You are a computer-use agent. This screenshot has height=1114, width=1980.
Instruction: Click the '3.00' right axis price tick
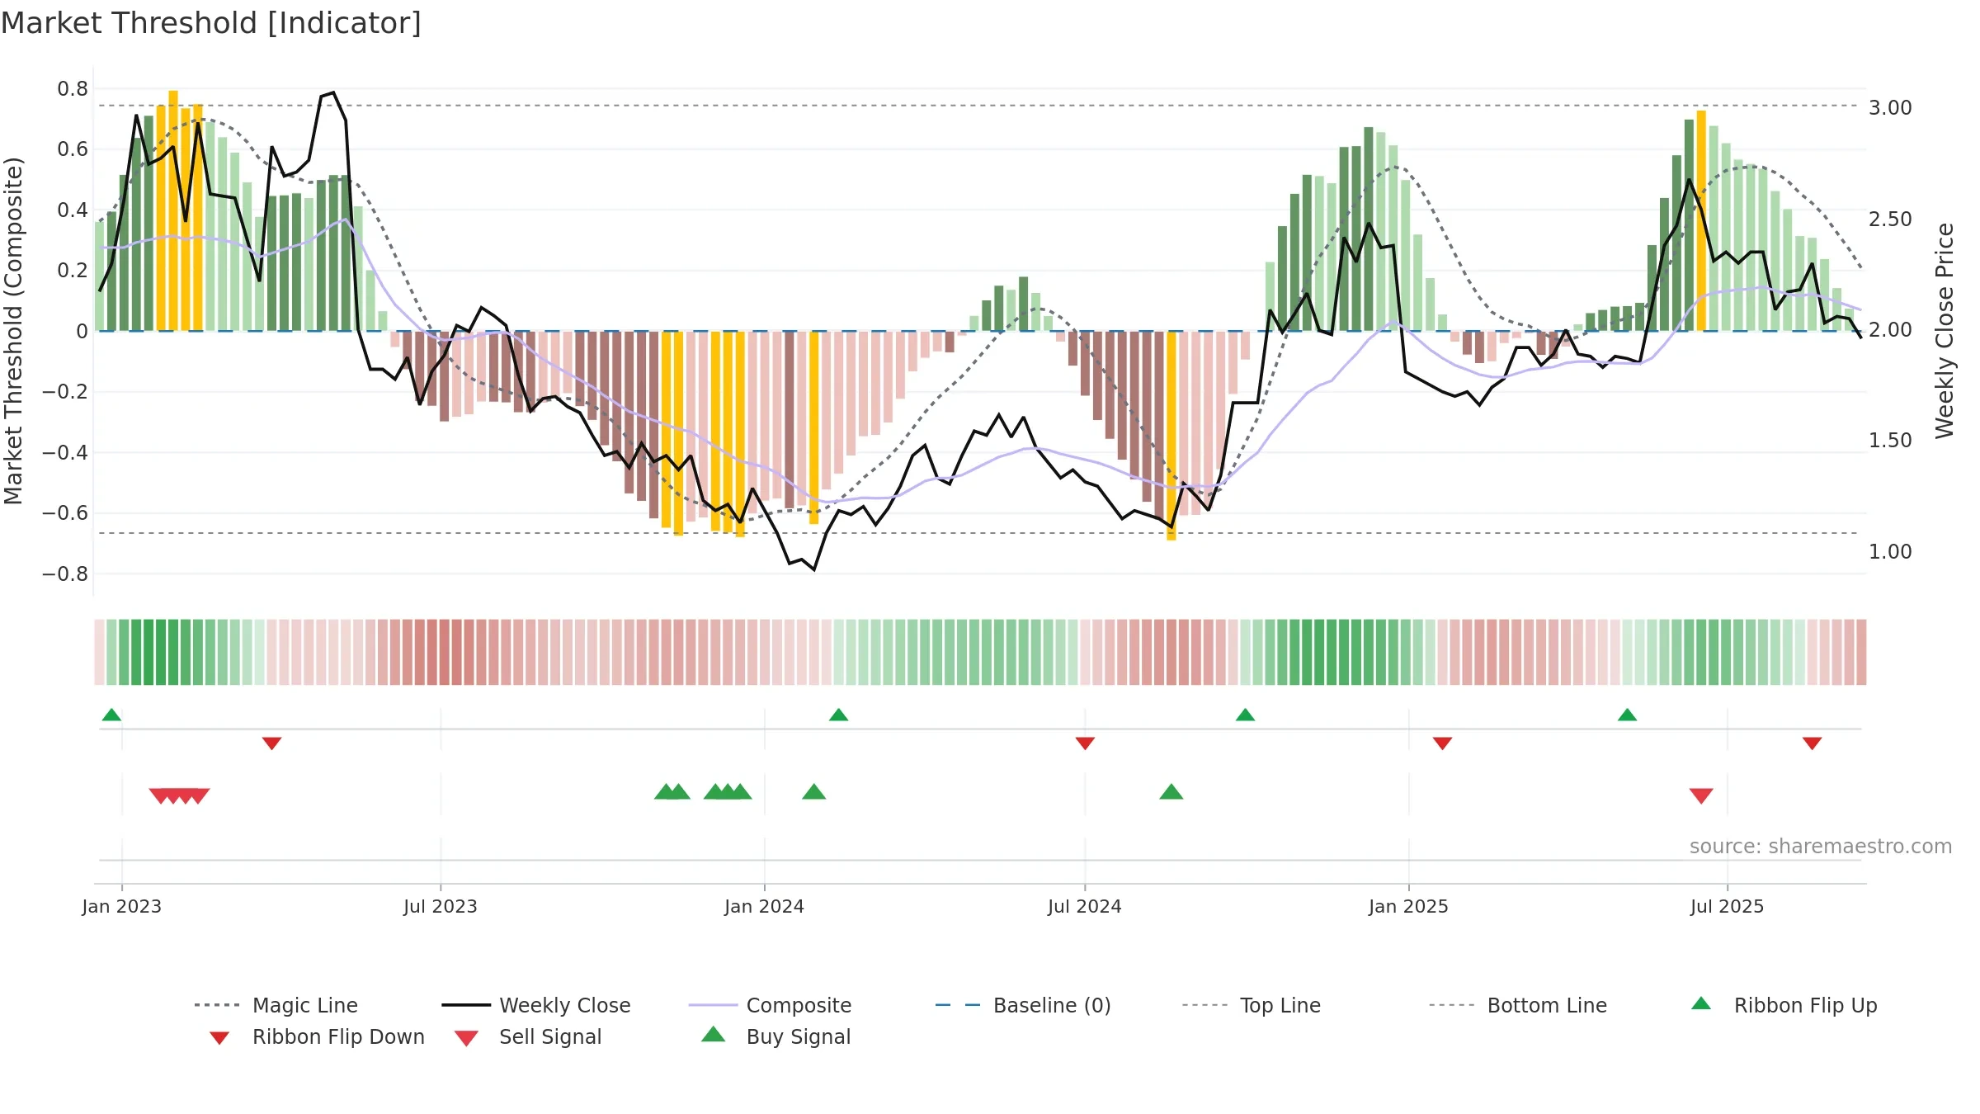tap(1890, 108)
